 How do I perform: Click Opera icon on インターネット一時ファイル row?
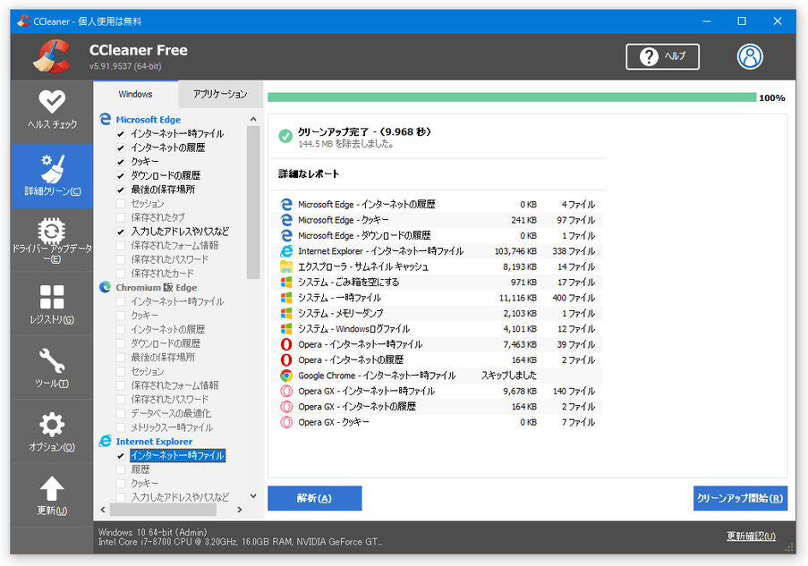(286, 344)
